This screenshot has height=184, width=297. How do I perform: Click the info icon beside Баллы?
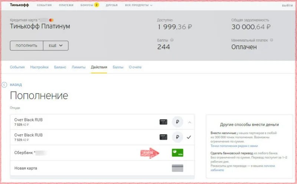click(x=172, y=40)
